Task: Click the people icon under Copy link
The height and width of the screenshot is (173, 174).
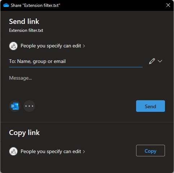Action: coord(13,151)
